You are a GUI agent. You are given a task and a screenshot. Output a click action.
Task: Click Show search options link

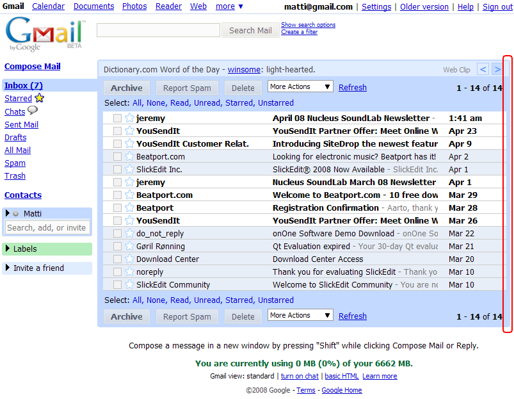308,24
